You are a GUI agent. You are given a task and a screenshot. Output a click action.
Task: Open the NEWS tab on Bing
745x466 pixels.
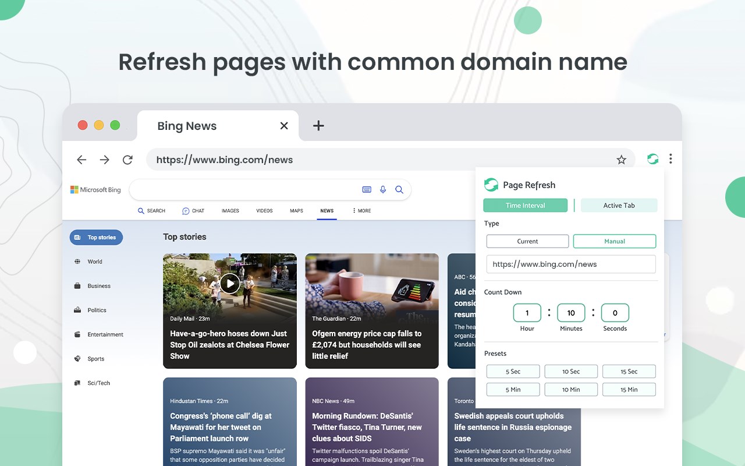point(327,211)
